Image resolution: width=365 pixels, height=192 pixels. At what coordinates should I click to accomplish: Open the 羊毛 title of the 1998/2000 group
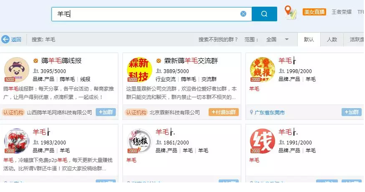(x=287, y=61)
